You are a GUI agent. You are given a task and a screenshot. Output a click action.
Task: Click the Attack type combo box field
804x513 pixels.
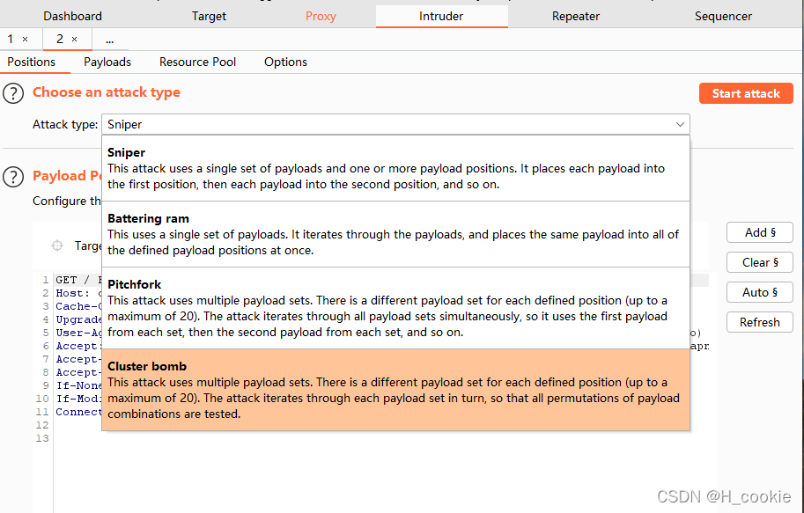point(396,125)
